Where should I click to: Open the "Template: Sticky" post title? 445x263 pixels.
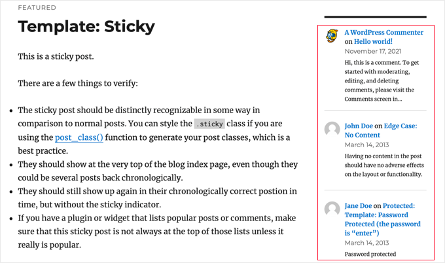pyautogui.click(x=86, y=27)
